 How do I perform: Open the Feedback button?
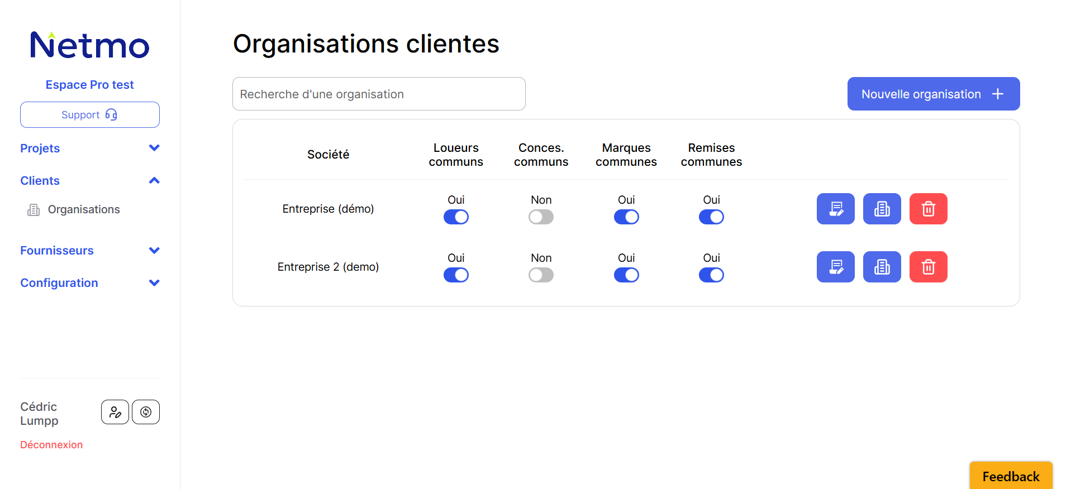coord(1011,476)
